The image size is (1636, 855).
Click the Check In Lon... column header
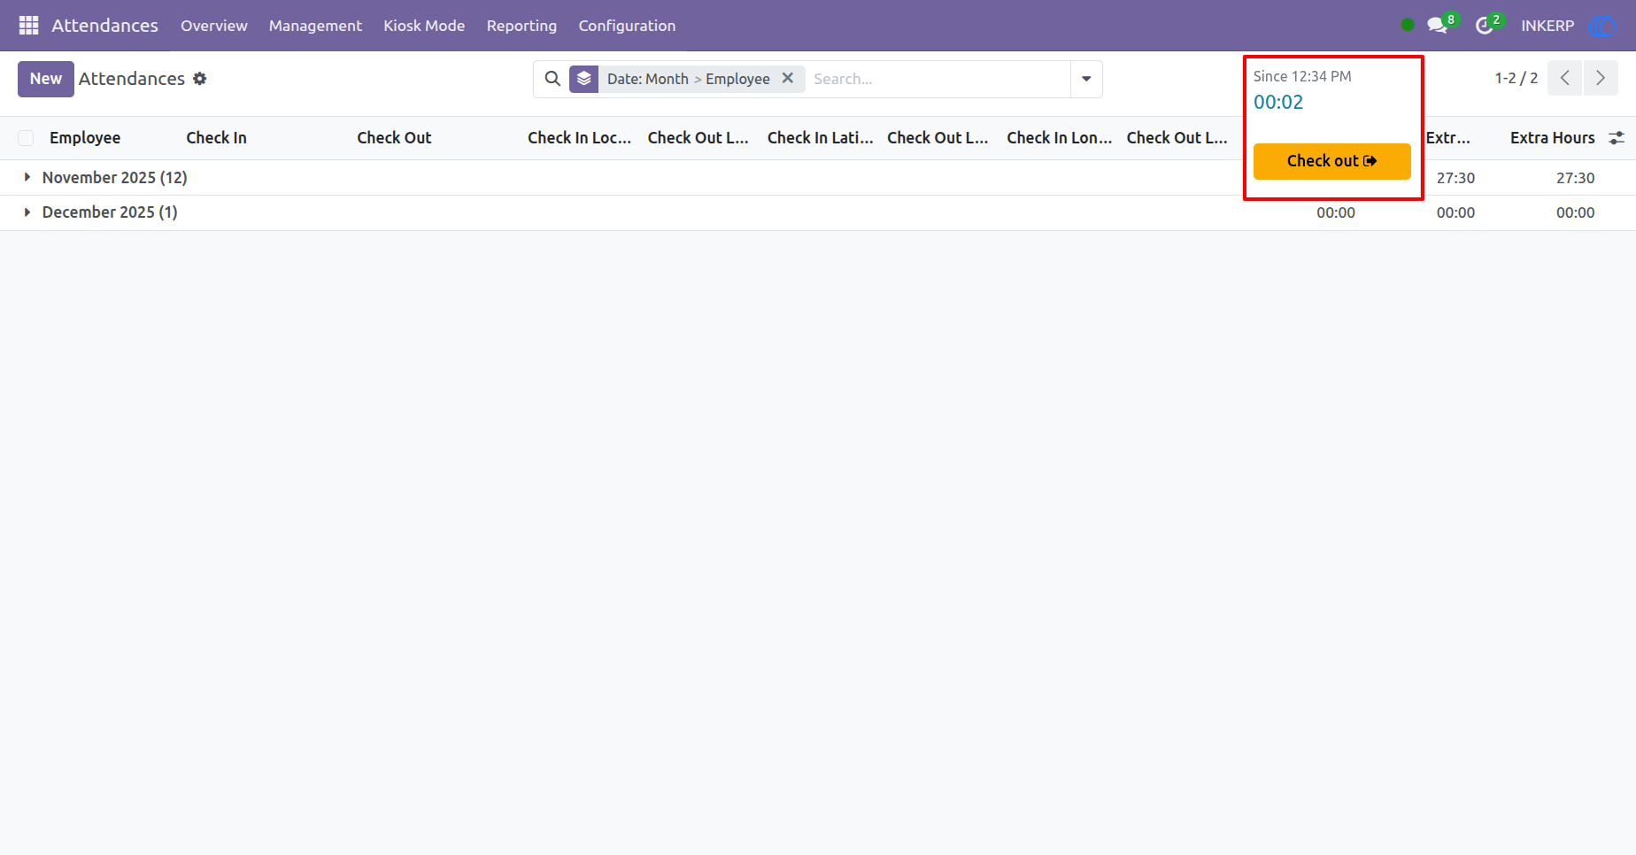[x=1059, y=138]
